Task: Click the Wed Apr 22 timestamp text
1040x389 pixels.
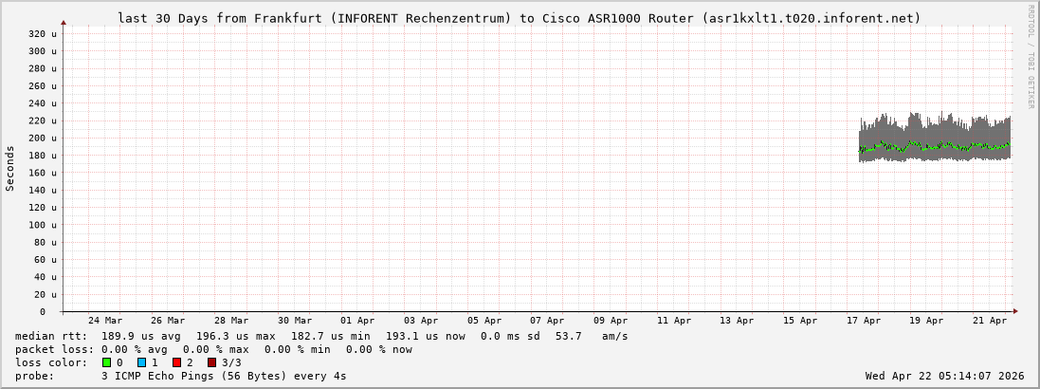Action: point(944,376)
